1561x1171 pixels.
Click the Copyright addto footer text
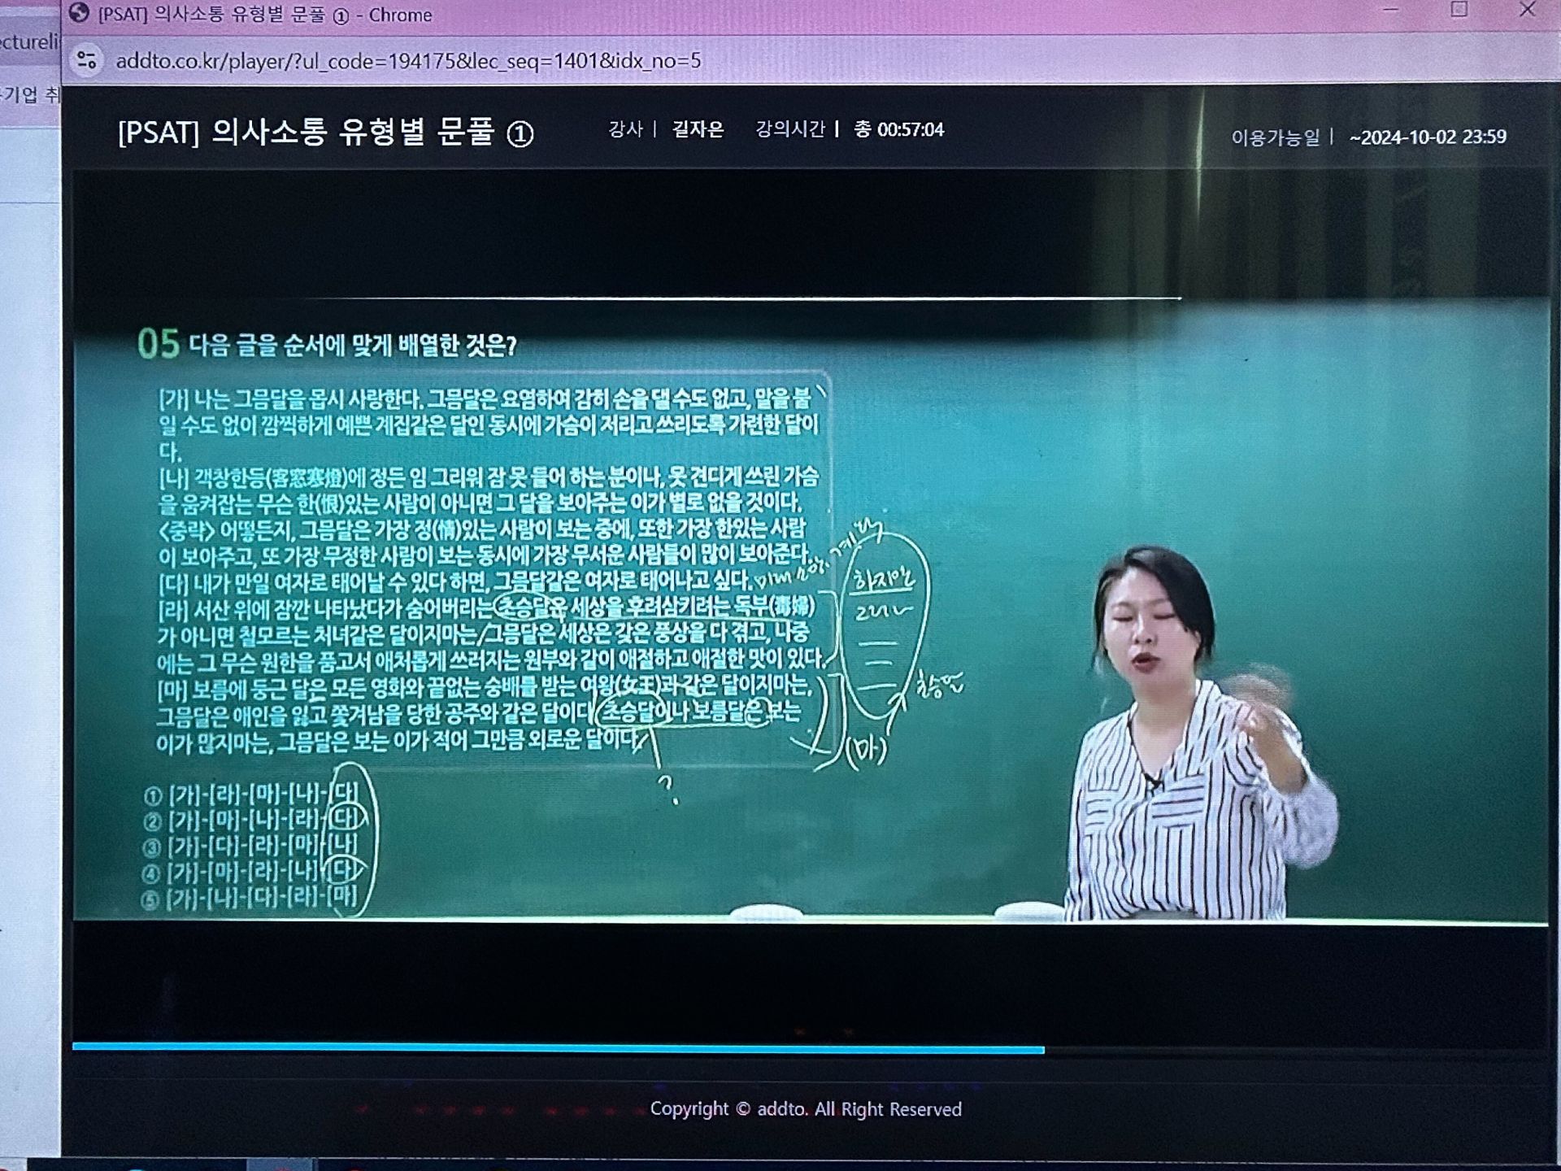coord(805,1109)
